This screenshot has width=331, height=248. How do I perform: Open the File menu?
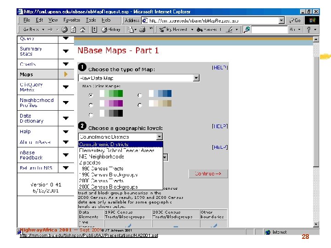pyautogui.click(x=27, y=20)
